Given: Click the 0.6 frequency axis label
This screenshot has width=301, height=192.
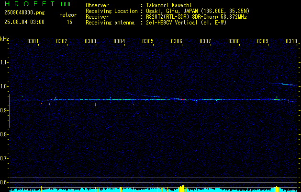Looking at the screenshot, I should pos(3,182).
